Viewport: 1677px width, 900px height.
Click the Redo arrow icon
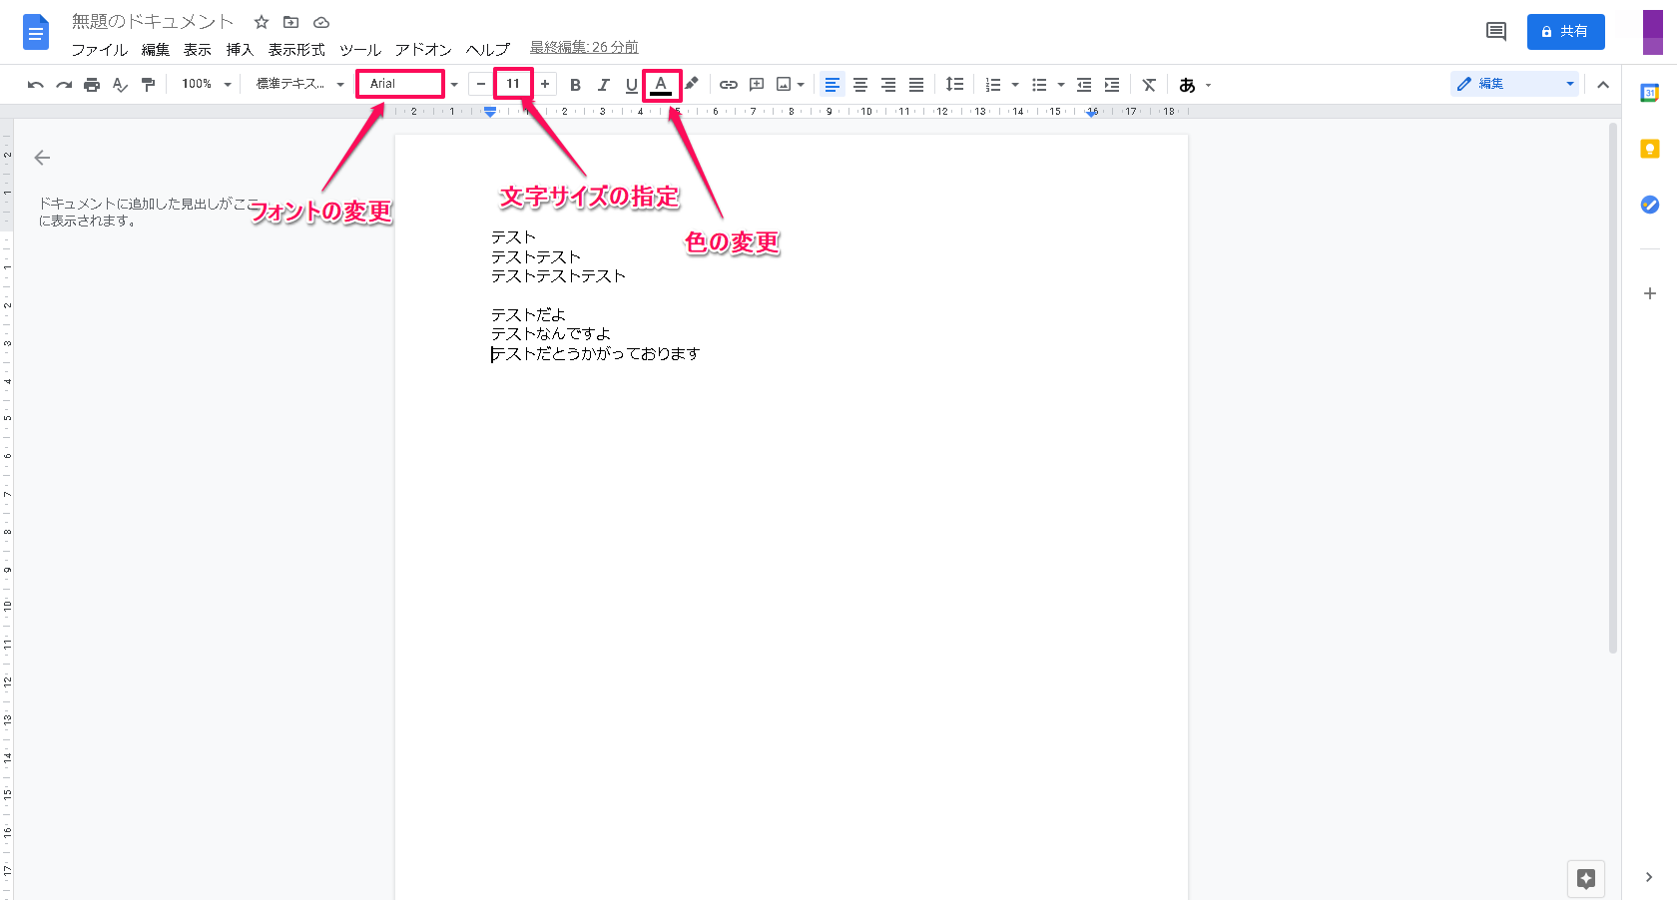[64, 85]
